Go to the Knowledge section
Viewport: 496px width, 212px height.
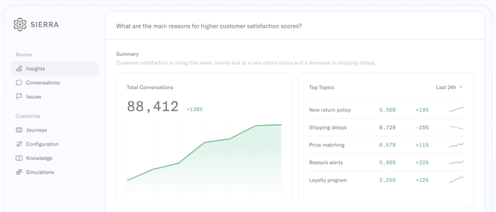click(x=39, y=158)
